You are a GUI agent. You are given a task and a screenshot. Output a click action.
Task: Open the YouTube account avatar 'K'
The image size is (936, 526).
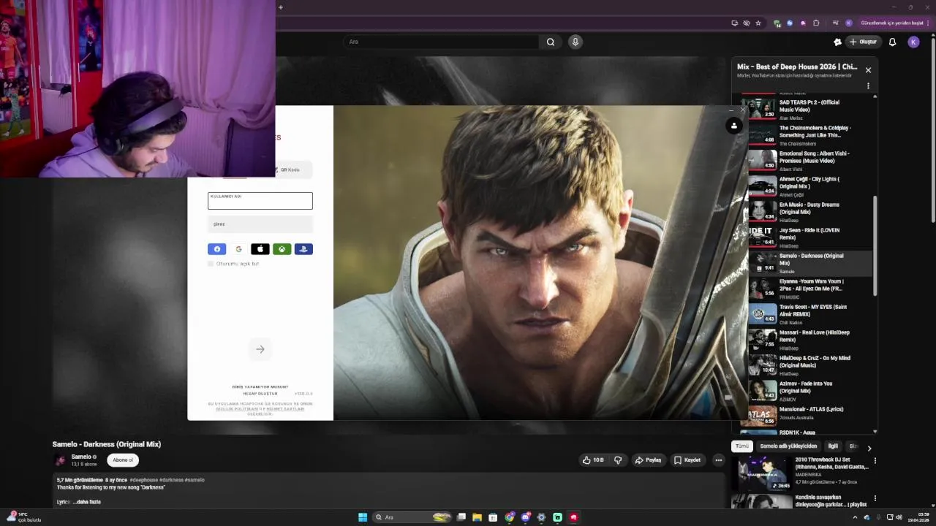click(913, 42)
